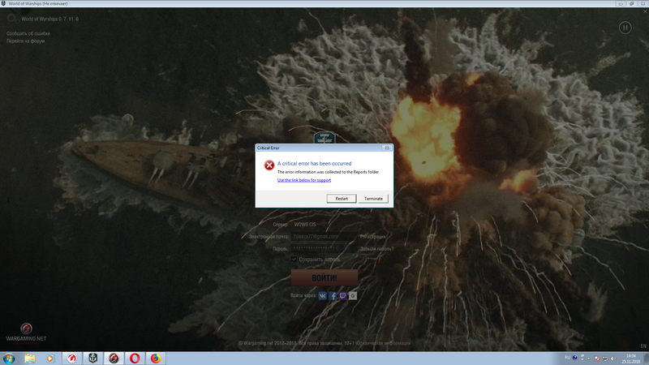Click the blue help question-mark tray icon
This screenshot has width=649, height=365.
tap(575, 358)
